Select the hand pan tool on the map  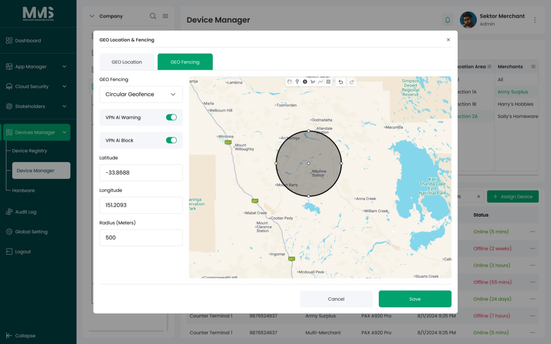tap(289, 82)
